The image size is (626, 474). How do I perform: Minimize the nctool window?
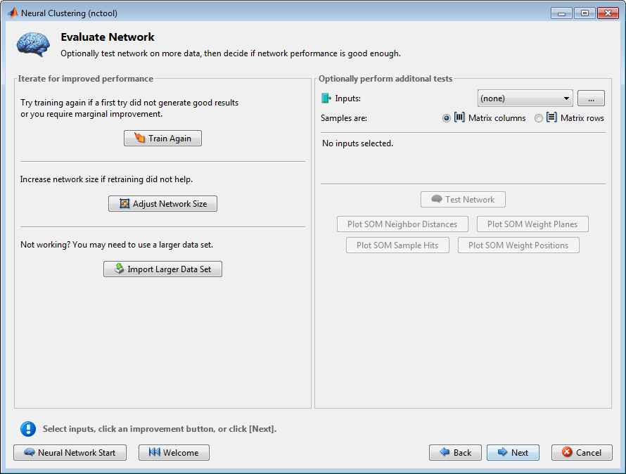[561, 13]
